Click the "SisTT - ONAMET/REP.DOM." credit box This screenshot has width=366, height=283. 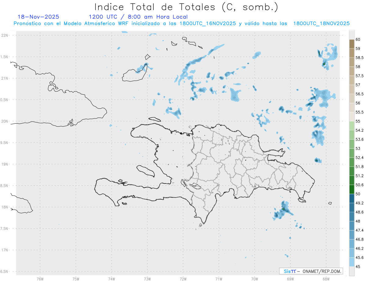coord(311,271)
